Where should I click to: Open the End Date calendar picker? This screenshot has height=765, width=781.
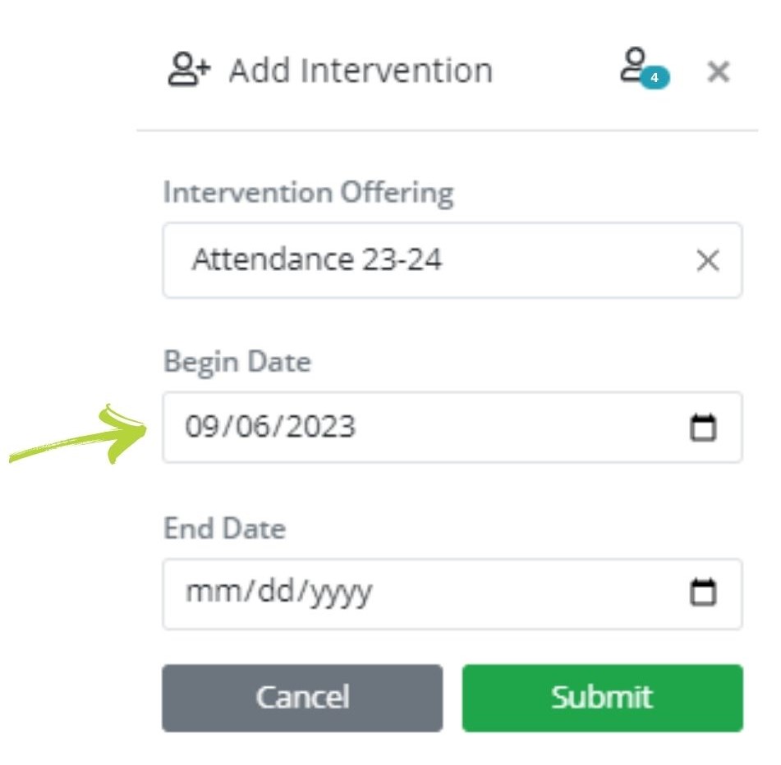[703, 592]
